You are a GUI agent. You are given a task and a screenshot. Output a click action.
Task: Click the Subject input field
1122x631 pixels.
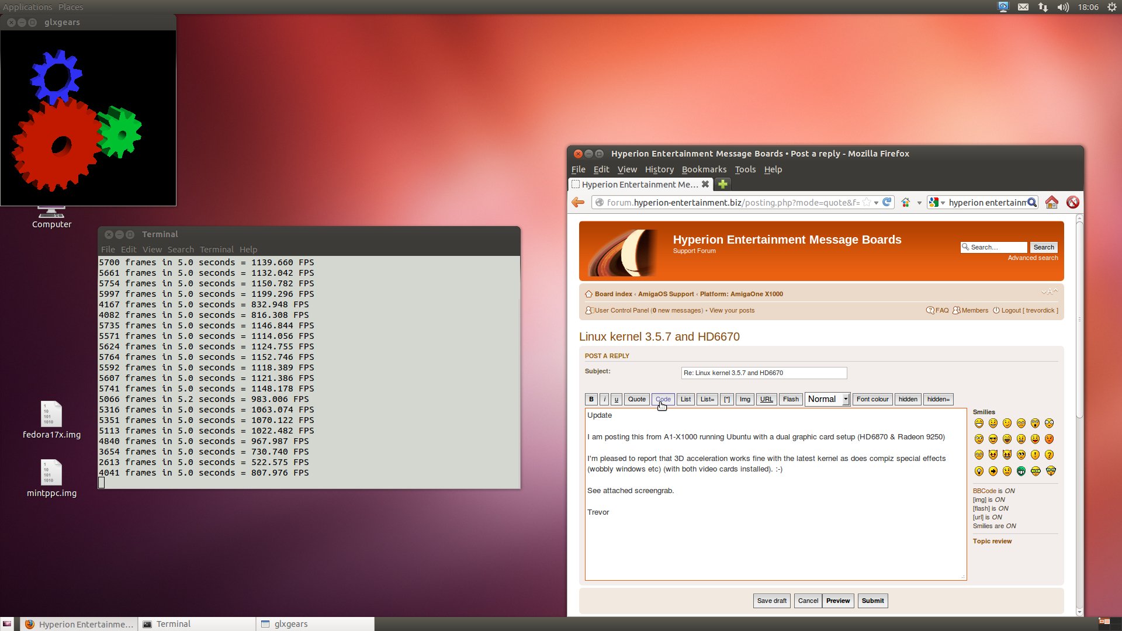[x=763, y=373]
